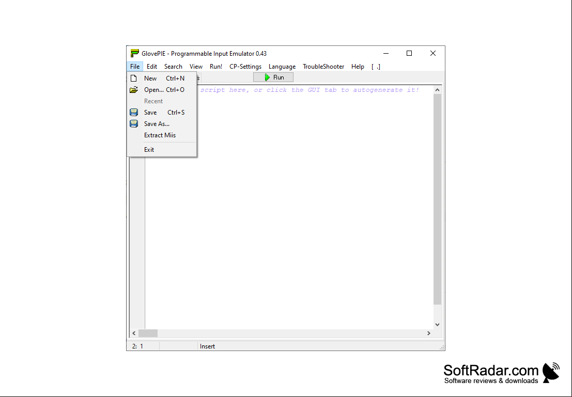Click the green play arrow on Run button
572x397 pixels.
point(267,77)
